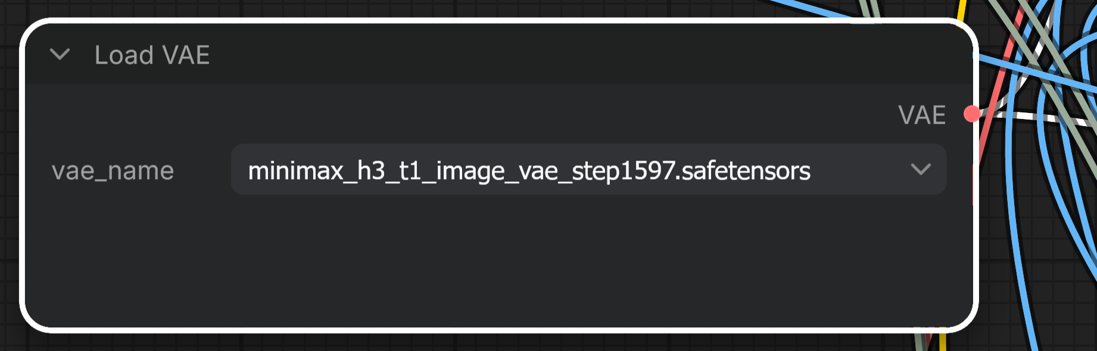This screenshot has height=351, width=1097.
Task: Collapse the Load VAE node
Action: (60, 55)
